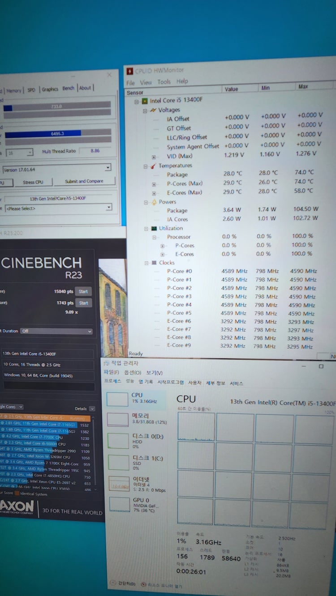Image resolution: width=336 pixels, height=596 pixels.
Task: Open the 옵션(O) menu in Task Manager
Action: pyautogui.click(x=133, y=373)
